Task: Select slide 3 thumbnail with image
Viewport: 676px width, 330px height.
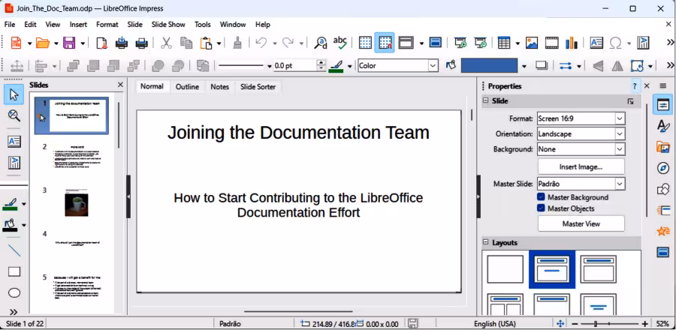Action: (x=77, y=202)
